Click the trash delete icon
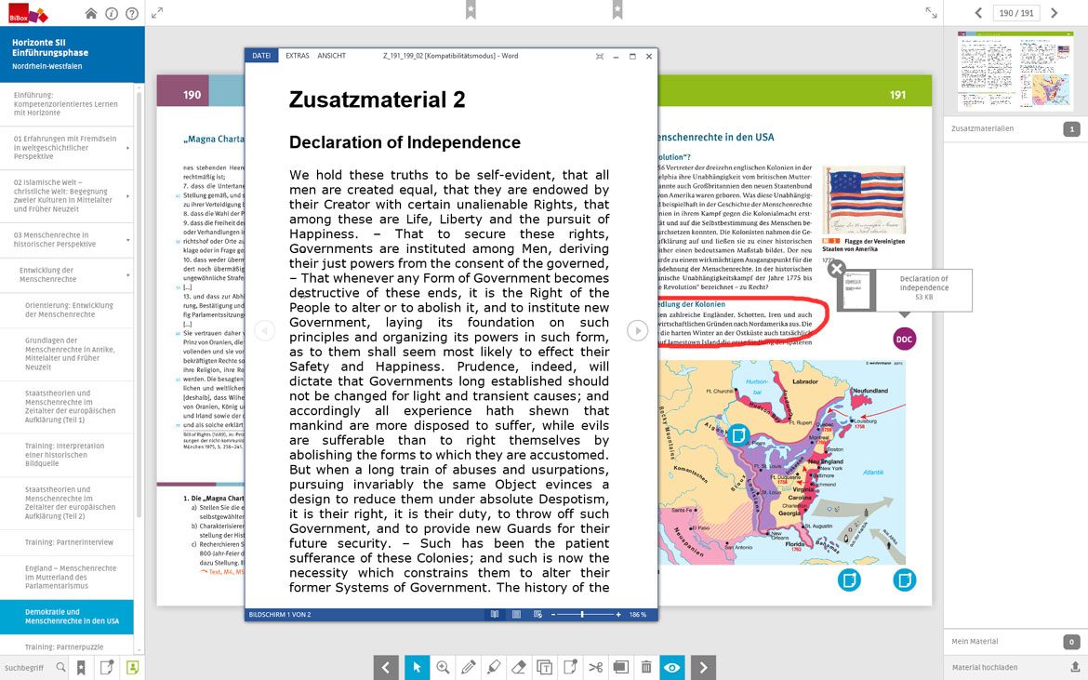The width and height of the screenshot is (1088, 680). point(646,667)
